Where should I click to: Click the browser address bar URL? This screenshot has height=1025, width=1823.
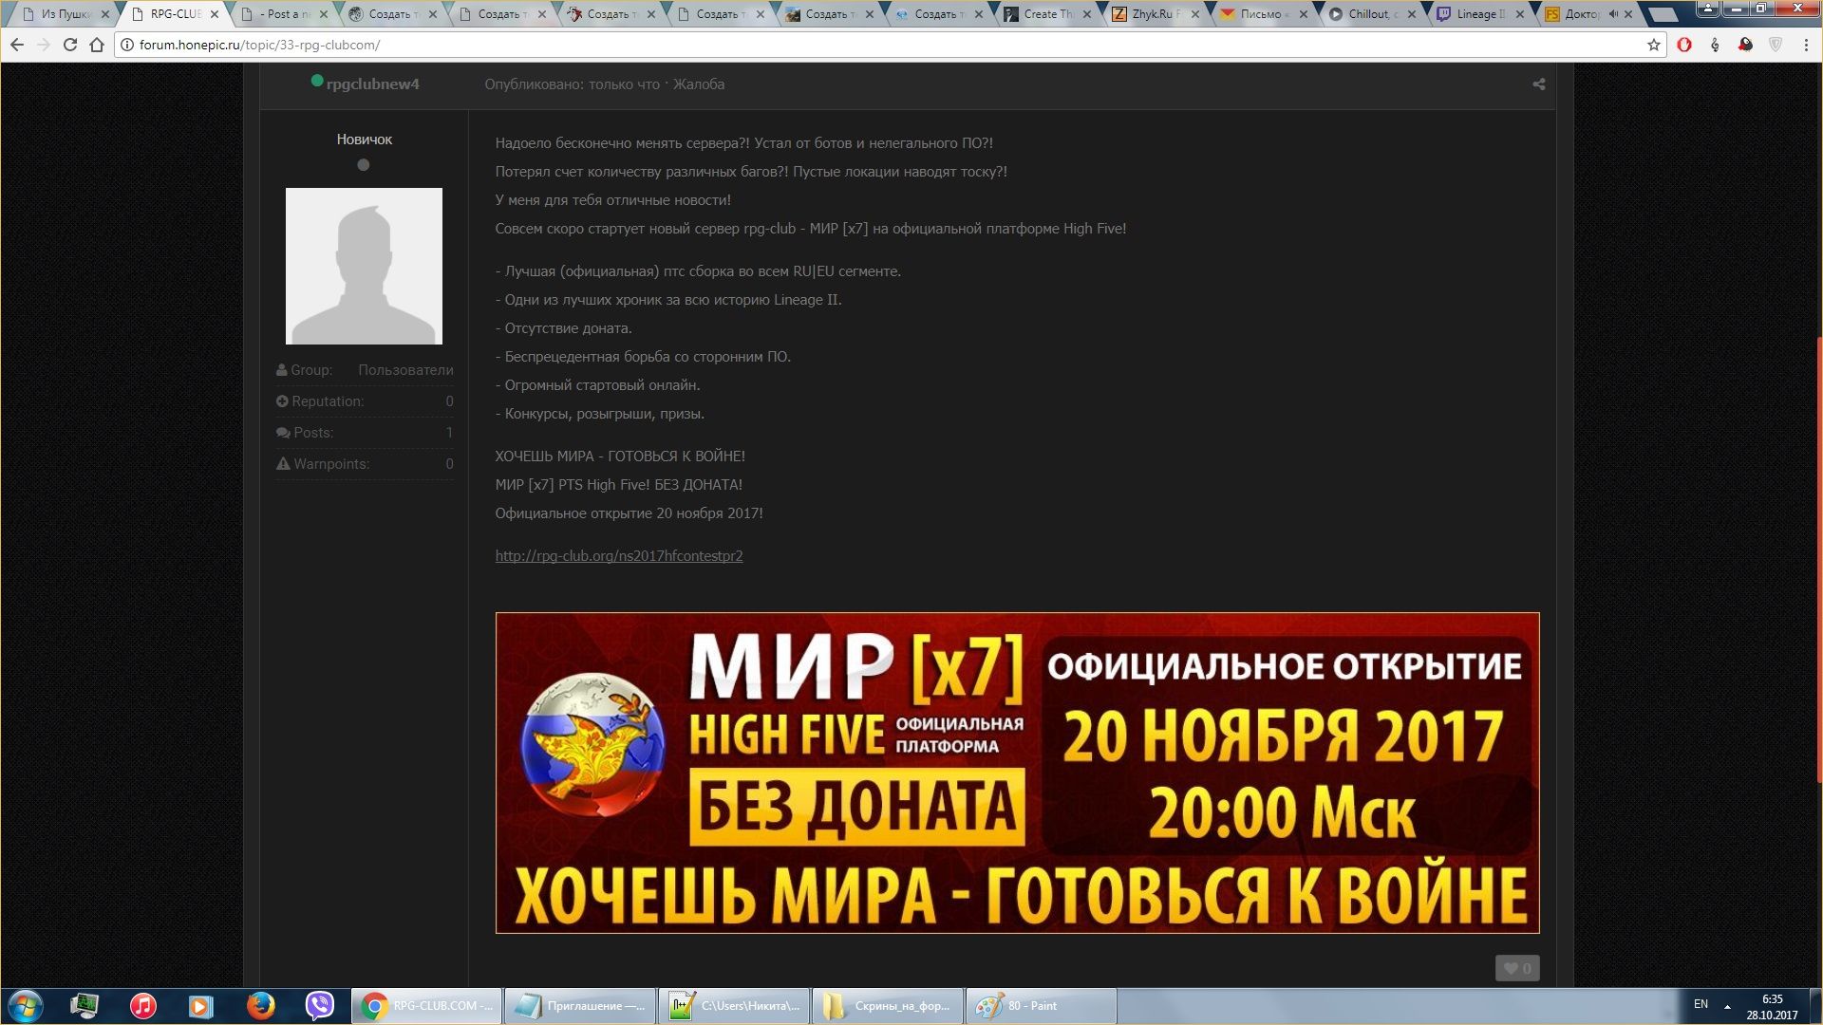(x=259, y=45)
